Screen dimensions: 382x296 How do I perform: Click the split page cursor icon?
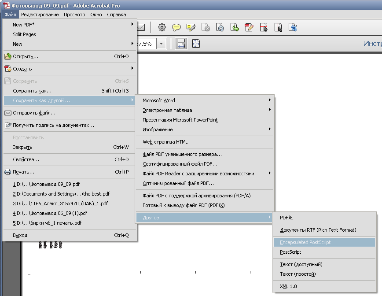tap(278, 27)
